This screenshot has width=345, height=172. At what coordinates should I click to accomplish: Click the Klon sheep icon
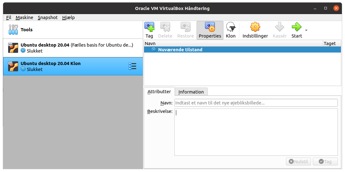[x=231, y=27]
